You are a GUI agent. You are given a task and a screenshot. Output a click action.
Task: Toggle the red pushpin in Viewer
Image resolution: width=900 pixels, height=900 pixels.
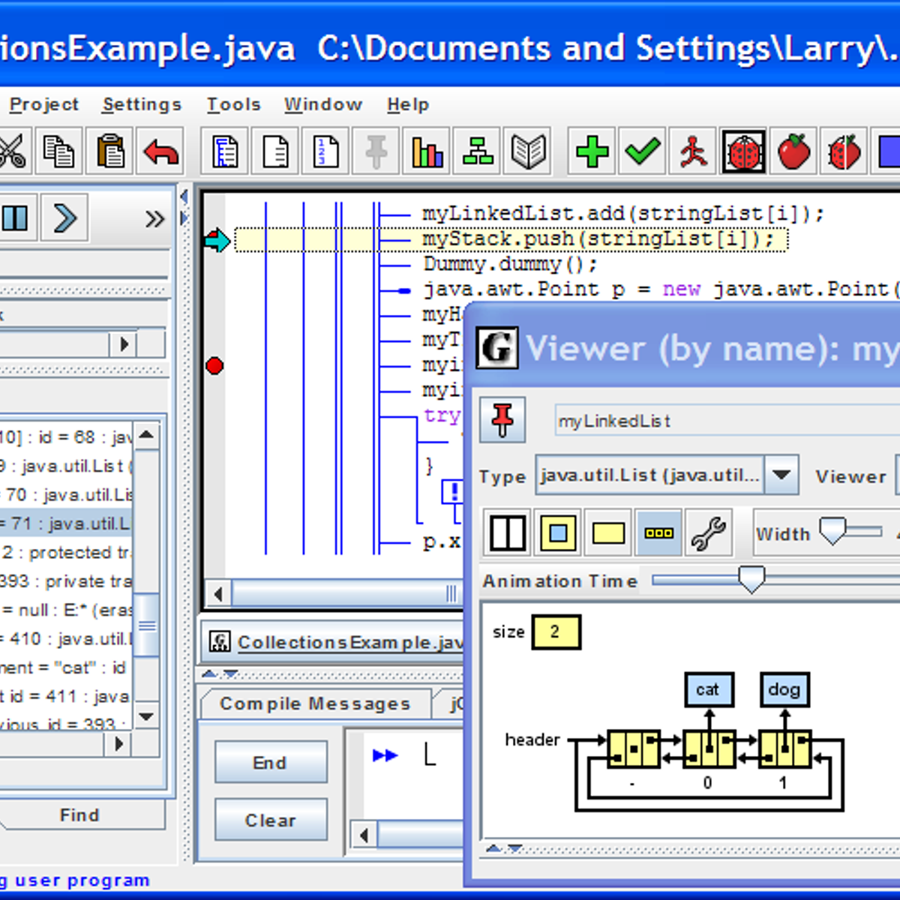click(x=502, y=419)
